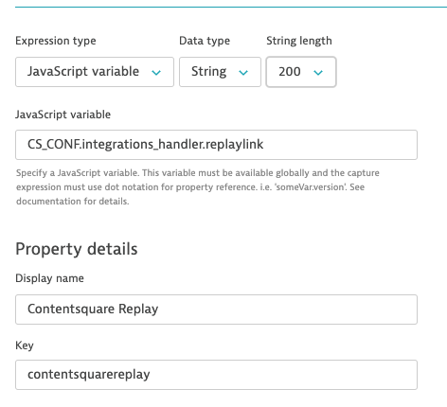Click the 'Property details' heading
447x407 pixels.
click(77, 249)
